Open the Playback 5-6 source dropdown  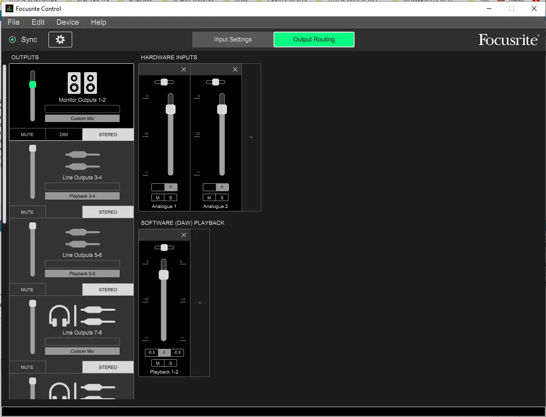click(82, 274)
